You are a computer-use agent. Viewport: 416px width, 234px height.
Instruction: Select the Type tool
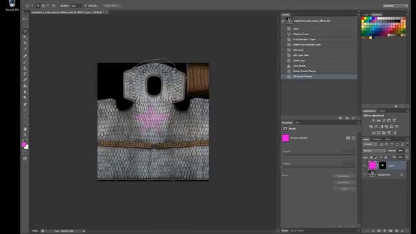point(25,110)
